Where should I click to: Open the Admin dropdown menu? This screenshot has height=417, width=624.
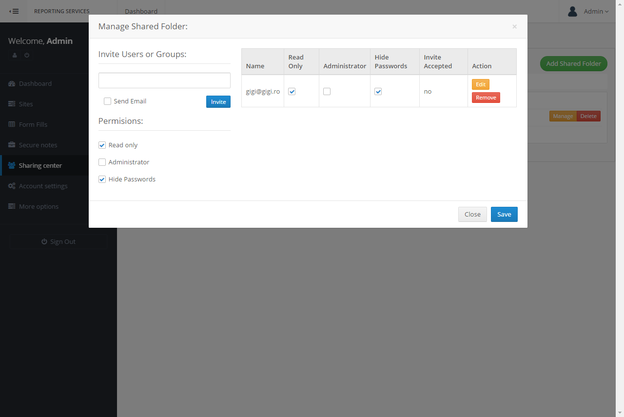tap(596, 11)
